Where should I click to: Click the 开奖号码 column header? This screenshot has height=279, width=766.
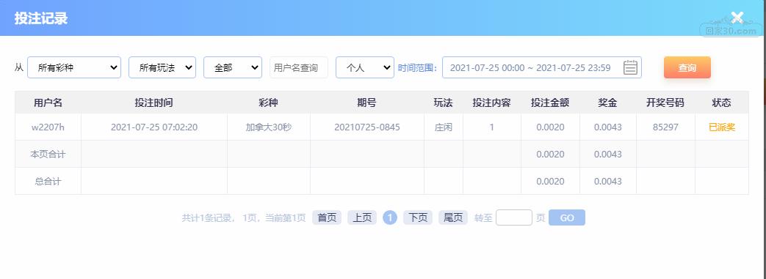(665, 103)
